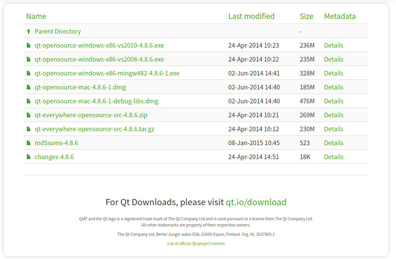Click the size value 269M
The image size is (396, 259).
tap(307, 115)
